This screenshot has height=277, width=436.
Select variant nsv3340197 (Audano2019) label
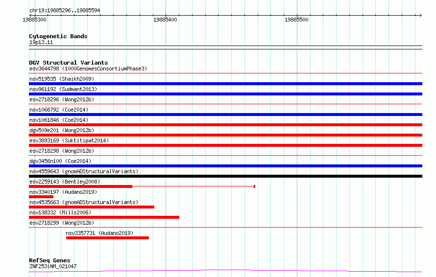pos(63,192)
